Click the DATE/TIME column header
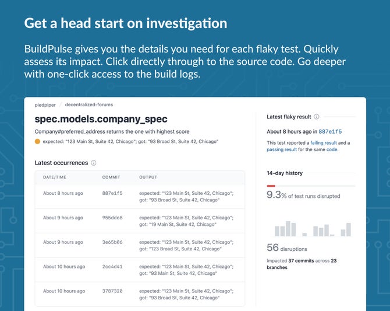This screenshot has width=390, height=311. coord(55,177)
